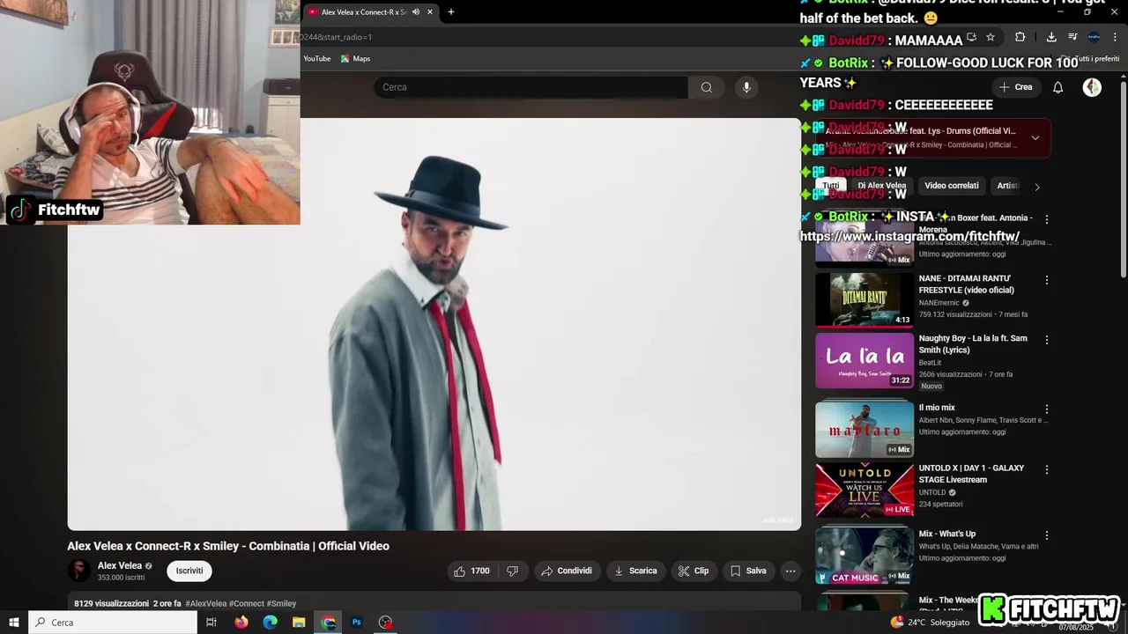Viewport: 1128px width, 634px height.
Task: Focus the YouTube 'Cerca' search field
Action: tap(531, 87)
